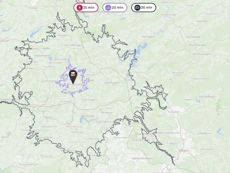Click the dark car icon
230x173 pixels.
pyautogui.click(x=137, y=7)
